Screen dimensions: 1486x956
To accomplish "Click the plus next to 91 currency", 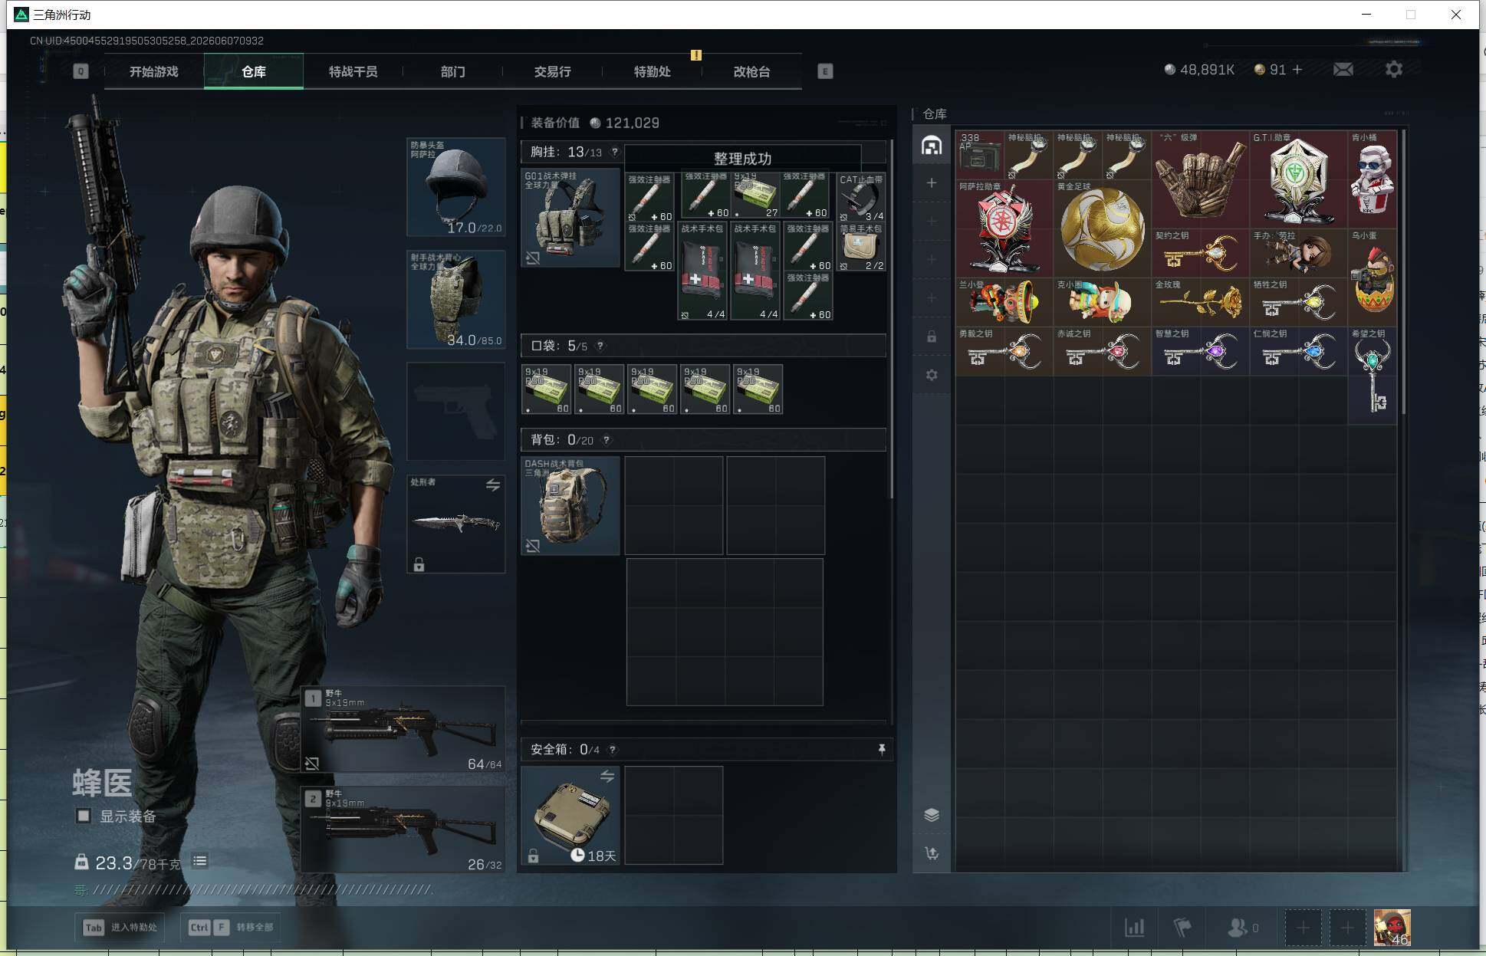I will [x=1297, y=70].
